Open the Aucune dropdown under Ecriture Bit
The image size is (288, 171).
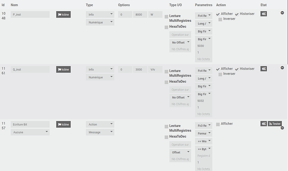point(30,132)
